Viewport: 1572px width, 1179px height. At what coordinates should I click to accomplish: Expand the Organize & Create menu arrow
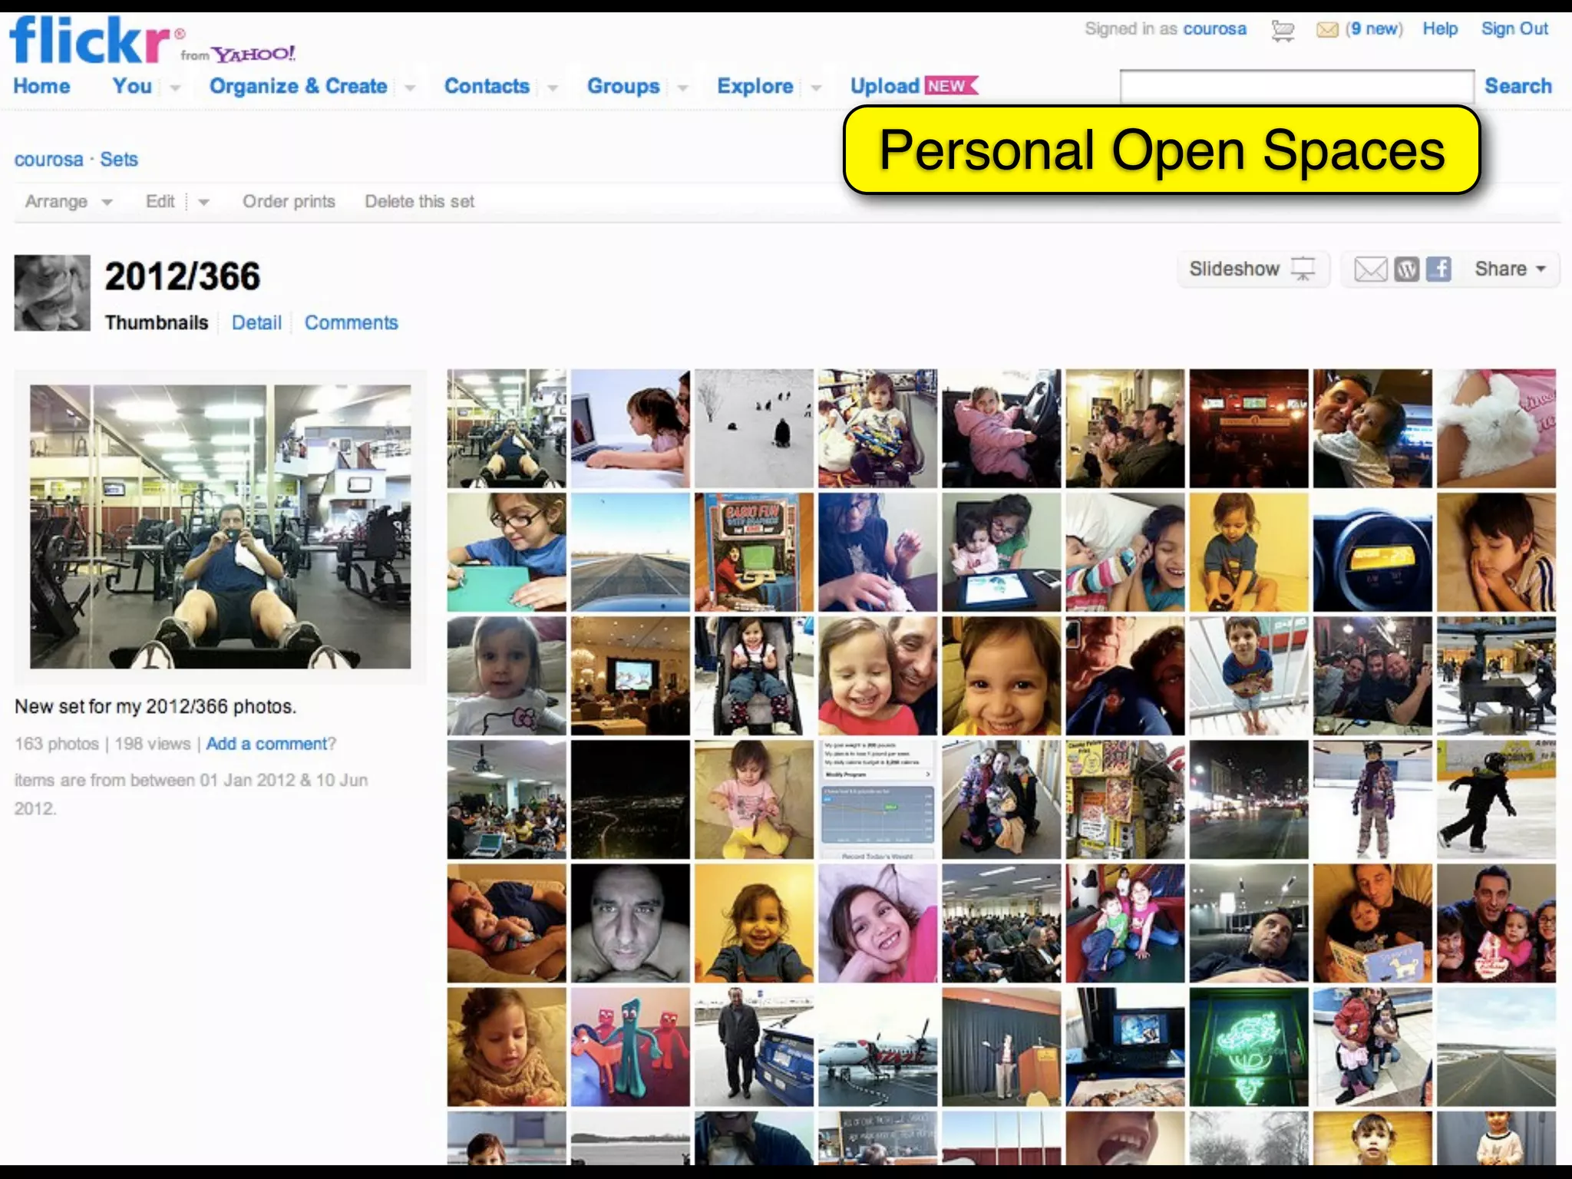[410, 88]
